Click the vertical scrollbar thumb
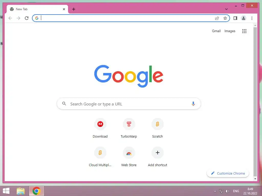 (x=255, y=101)
